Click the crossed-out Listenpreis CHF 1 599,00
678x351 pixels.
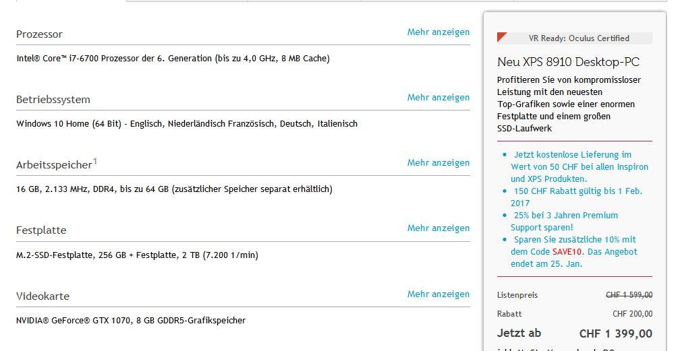[x=629, y=294]
